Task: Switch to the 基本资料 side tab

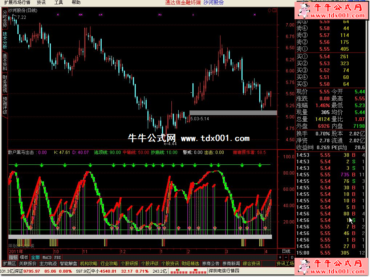Action: (x=5, y=62)
